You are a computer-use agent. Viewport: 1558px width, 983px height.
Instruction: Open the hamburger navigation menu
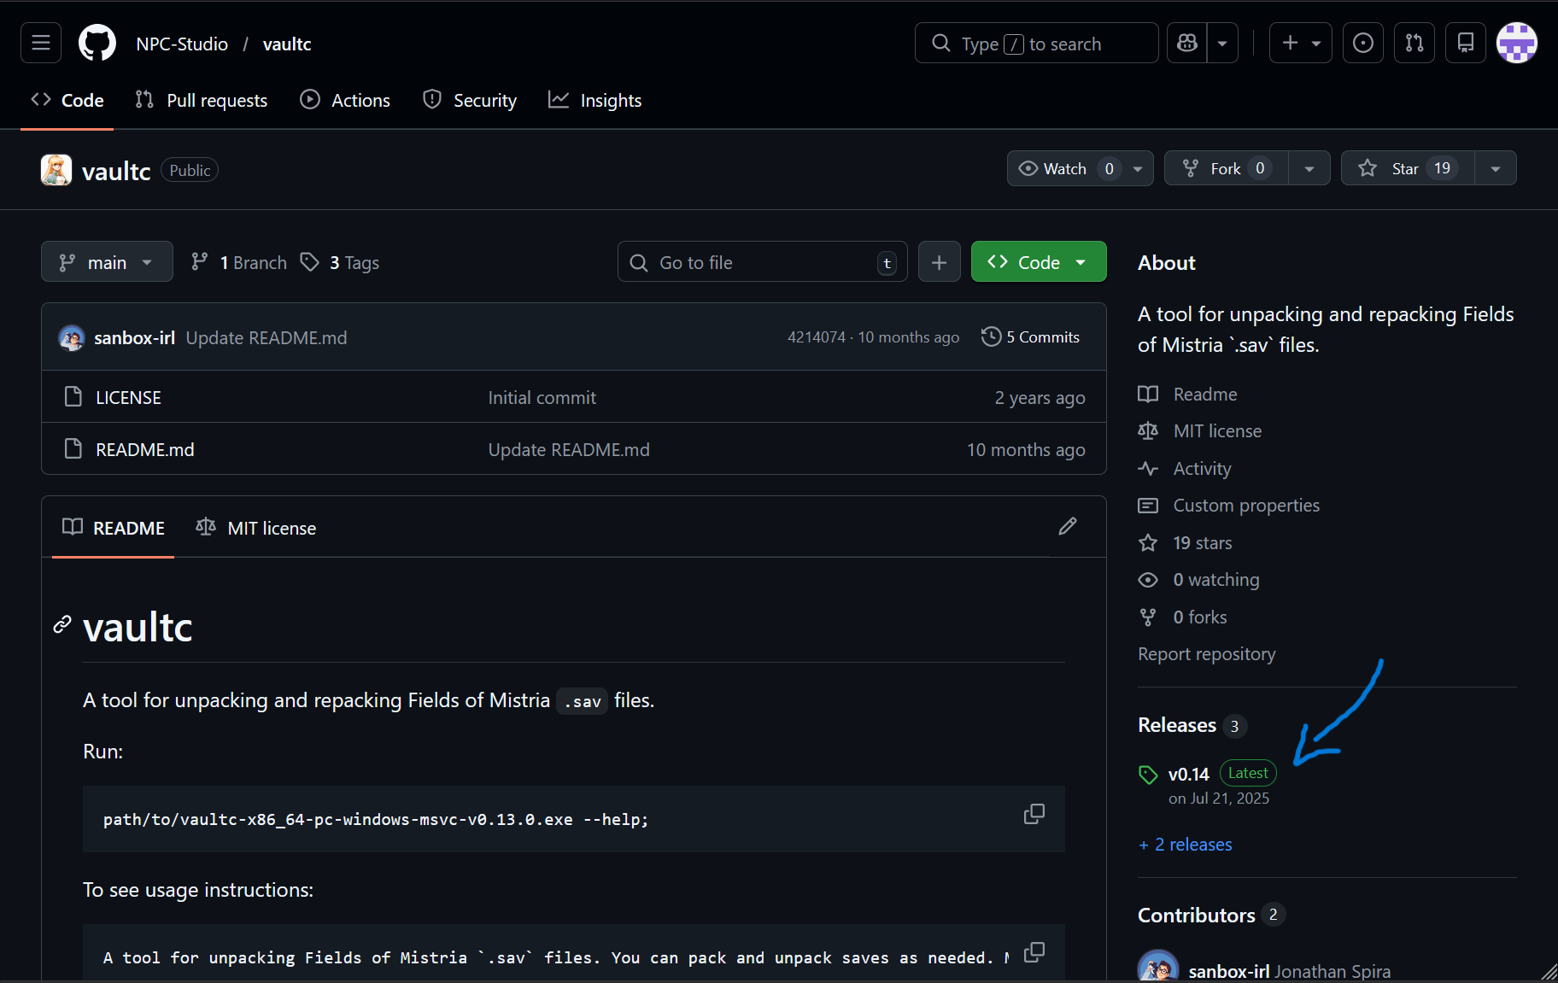41,43
